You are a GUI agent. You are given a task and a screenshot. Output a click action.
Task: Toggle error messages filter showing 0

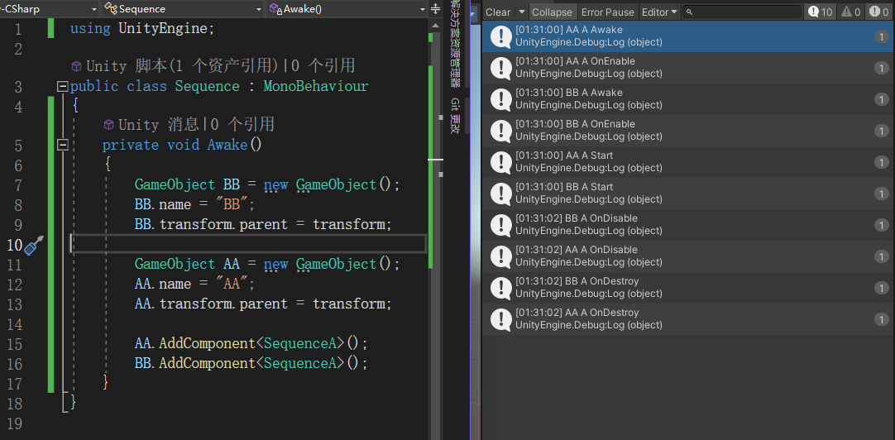[879, 12]
